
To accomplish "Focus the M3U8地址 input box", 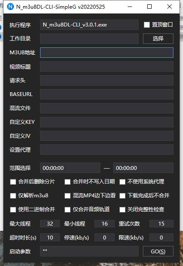I will point(107,53).
